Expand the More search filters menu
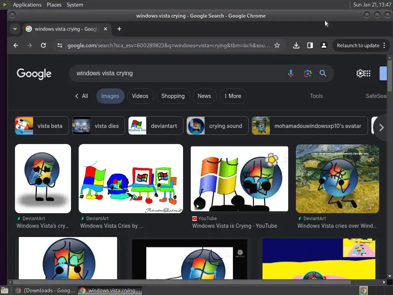393x295 pixels. (x=233, y=96)
